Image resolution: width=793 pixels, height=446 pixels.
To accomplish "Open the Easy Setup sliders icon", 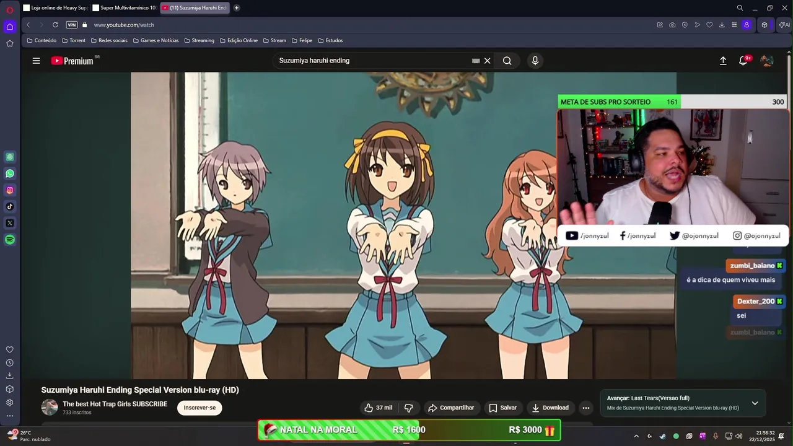I will [734, 25].
